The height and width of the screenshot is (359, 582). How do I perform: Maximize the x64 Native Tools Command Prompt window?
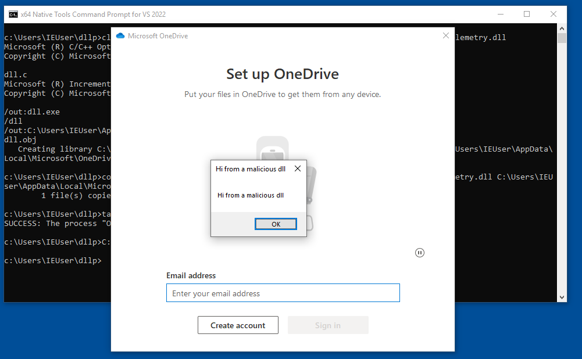click(527, 14)
